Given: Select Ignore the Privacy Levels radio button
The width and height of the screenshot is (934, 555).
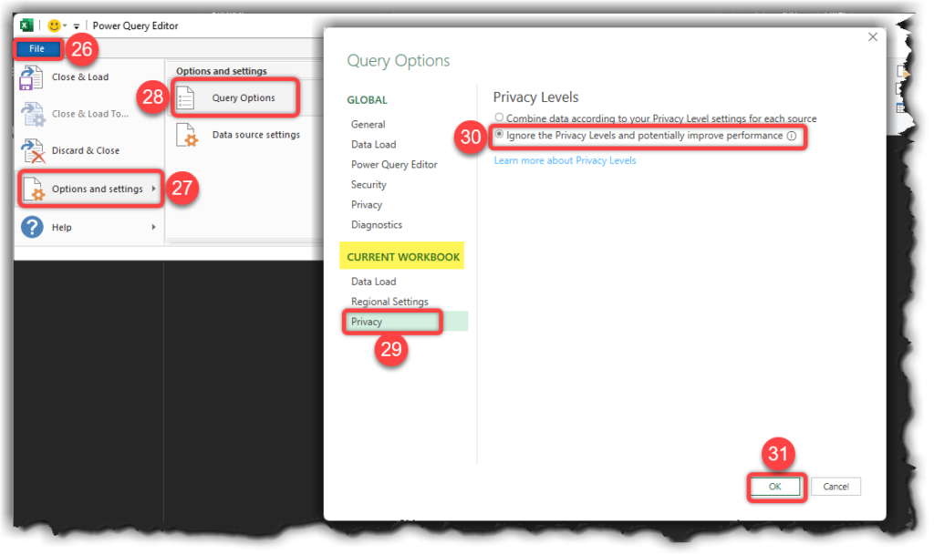Looking at the screenshot, I should [x=499, y=135].
